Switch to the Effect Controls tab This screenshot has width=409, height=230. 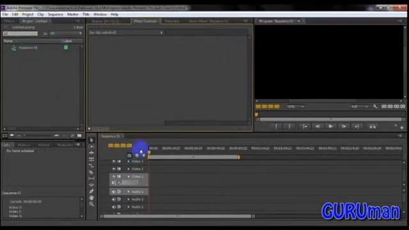tap(145, 21)
